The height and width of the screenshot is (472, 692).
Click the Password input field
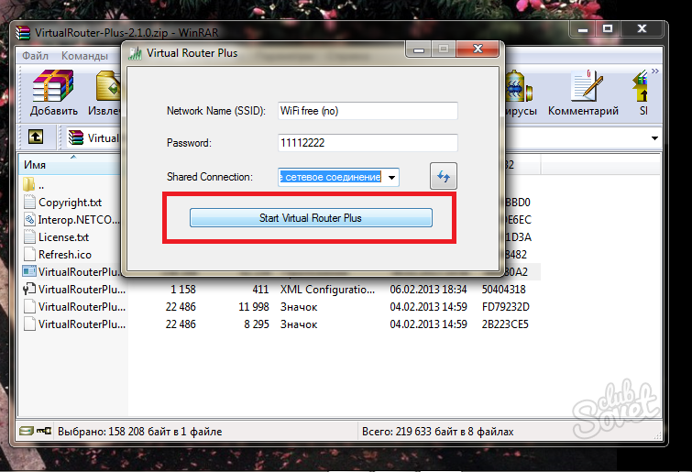tap(367, 143)
